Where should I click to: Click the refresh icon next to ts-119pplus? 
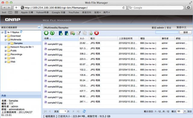(x=21, y=32)
